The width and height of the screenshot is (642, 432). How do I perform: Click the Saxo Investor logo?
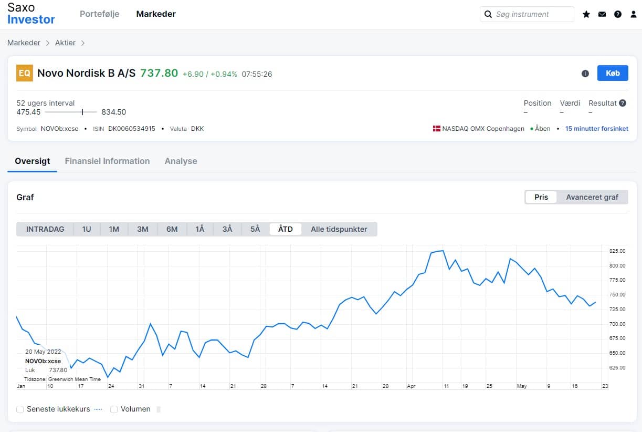pos(31,14)
